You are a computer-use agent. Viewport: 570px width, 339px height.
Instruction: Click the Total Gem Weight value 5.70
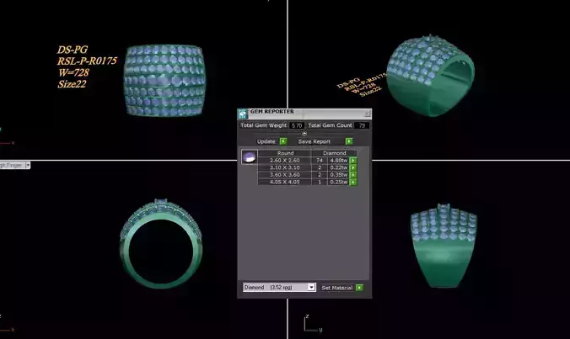click(x=297, y=125)
